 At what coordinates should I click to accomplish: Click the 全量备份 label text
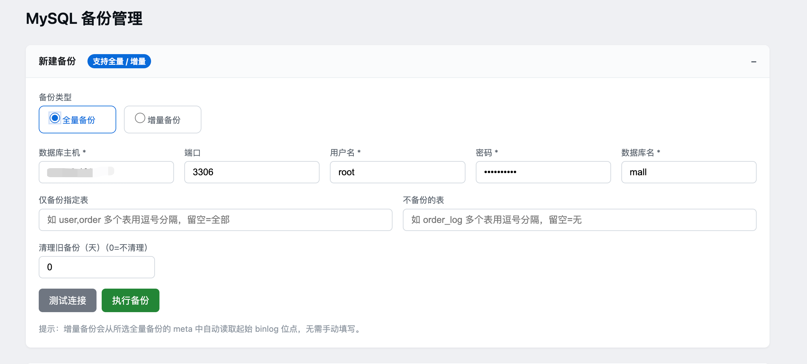pos(79,120)
